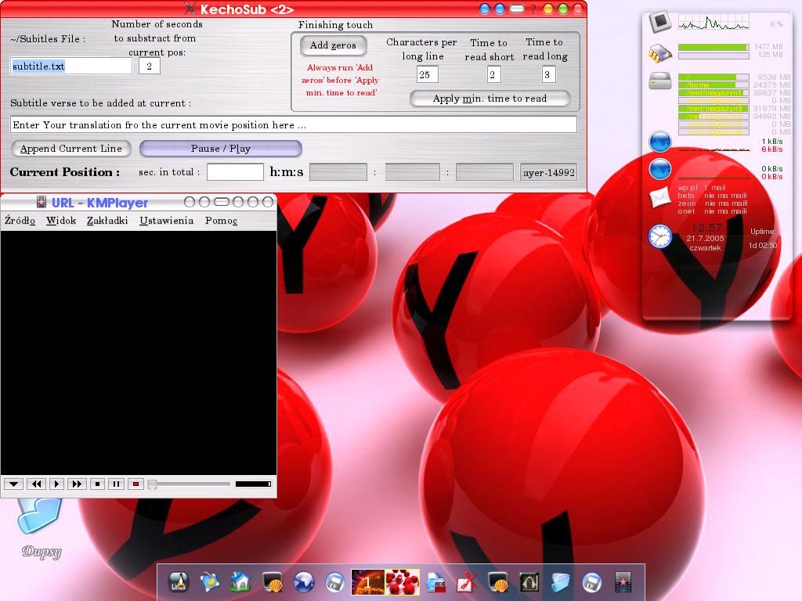The image size is (802, 601).
Task: Click the floppy disk icon next to film strip
Action: point(592,581)
